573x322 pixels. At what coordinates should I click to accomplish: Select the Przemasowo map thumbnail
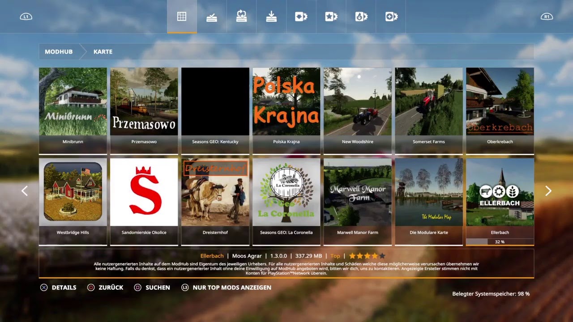pos(144,102)
